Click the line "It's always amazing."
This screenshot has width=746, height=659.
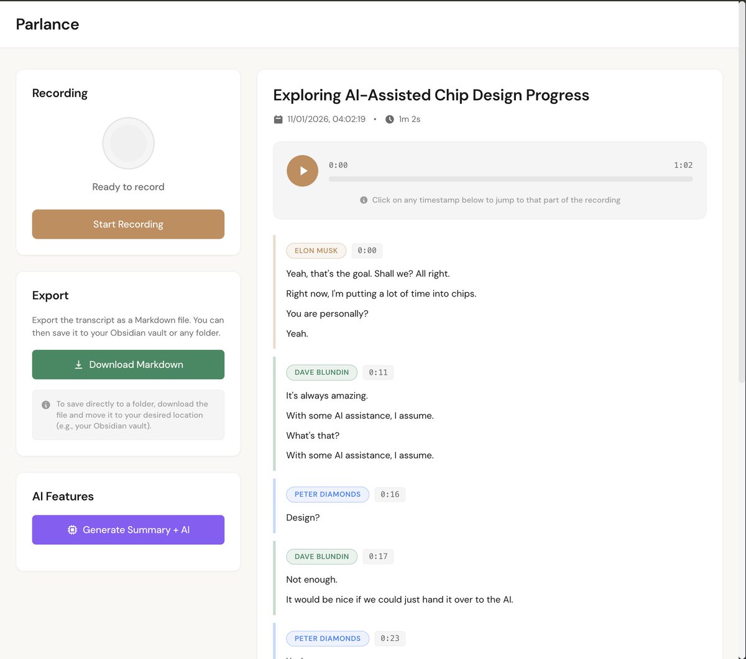[327, 395]
